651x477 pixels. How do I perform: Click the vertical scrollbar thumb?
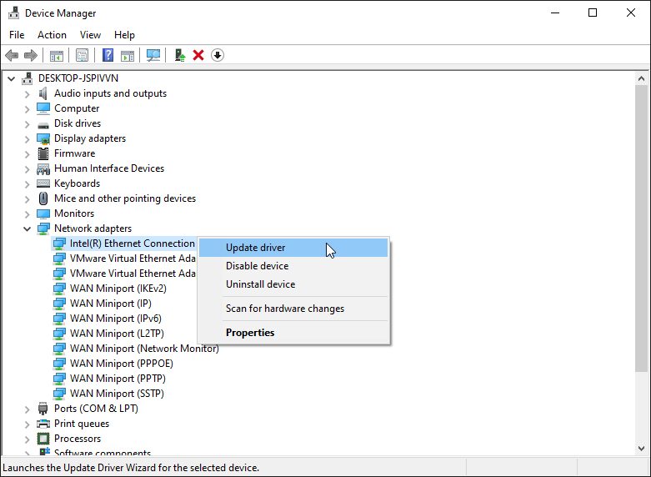click(x=641, y=228)
